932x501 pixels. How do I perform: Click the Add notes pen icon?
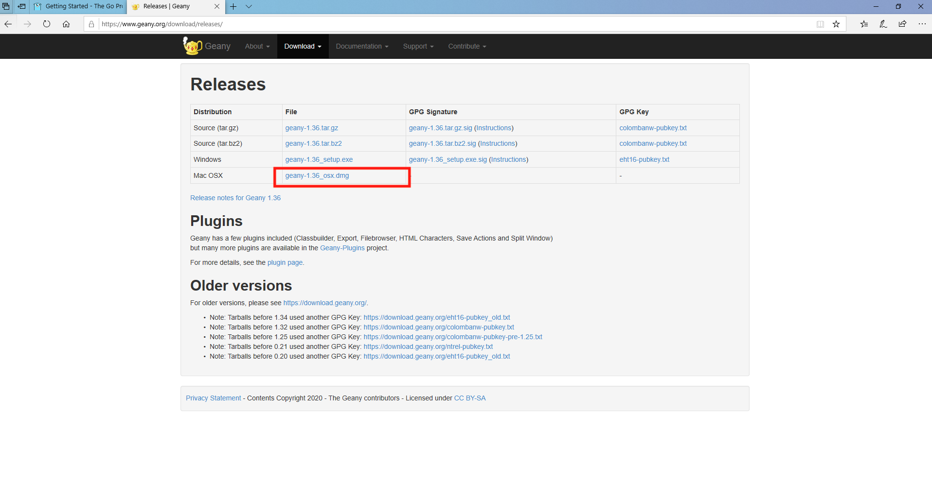(x=883, y=24)
